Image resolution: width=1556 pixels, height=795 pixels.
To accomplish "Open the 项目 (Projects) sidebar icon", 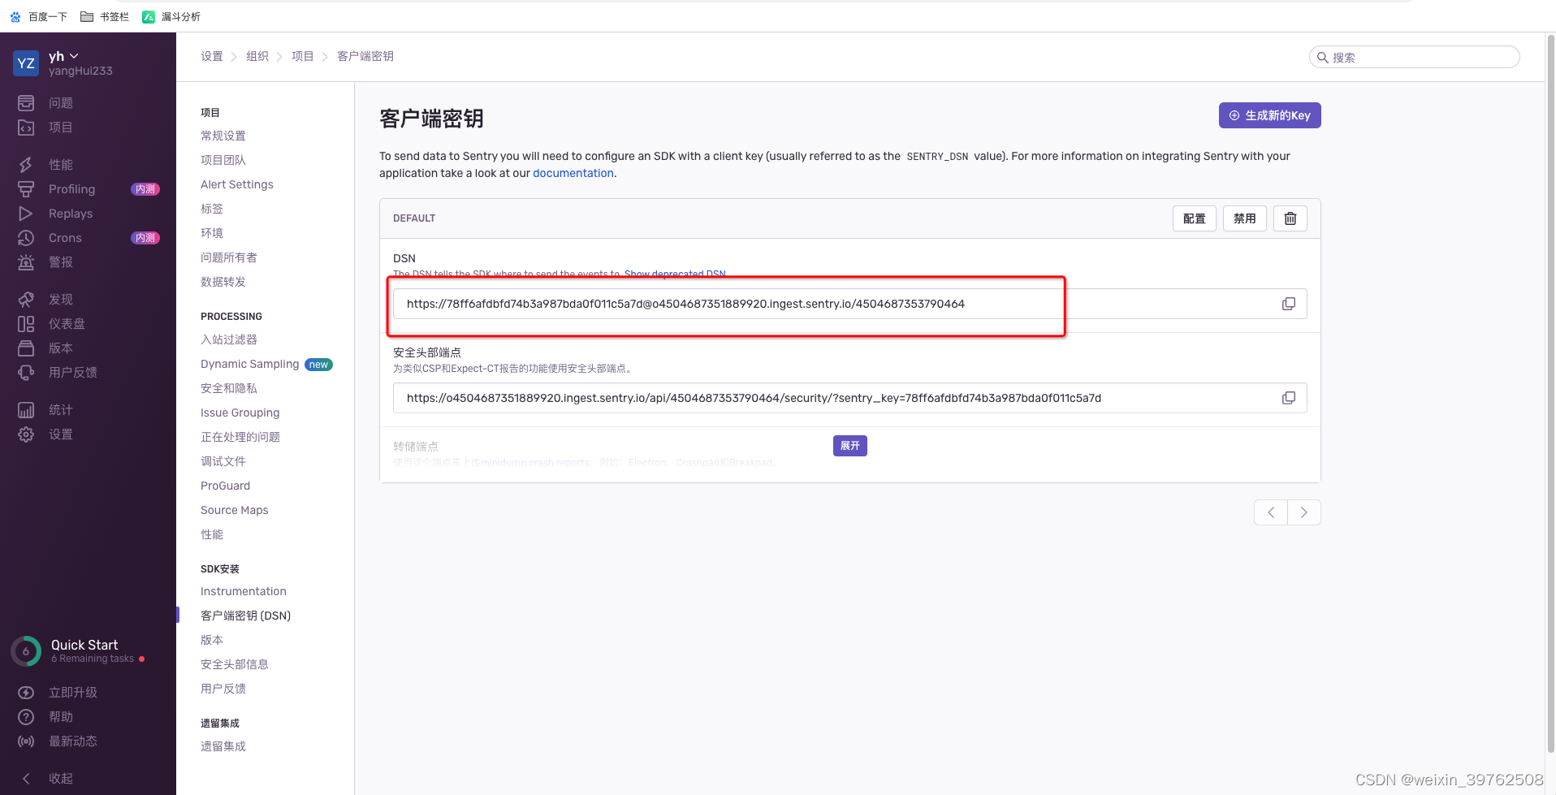I will [26, 127].
